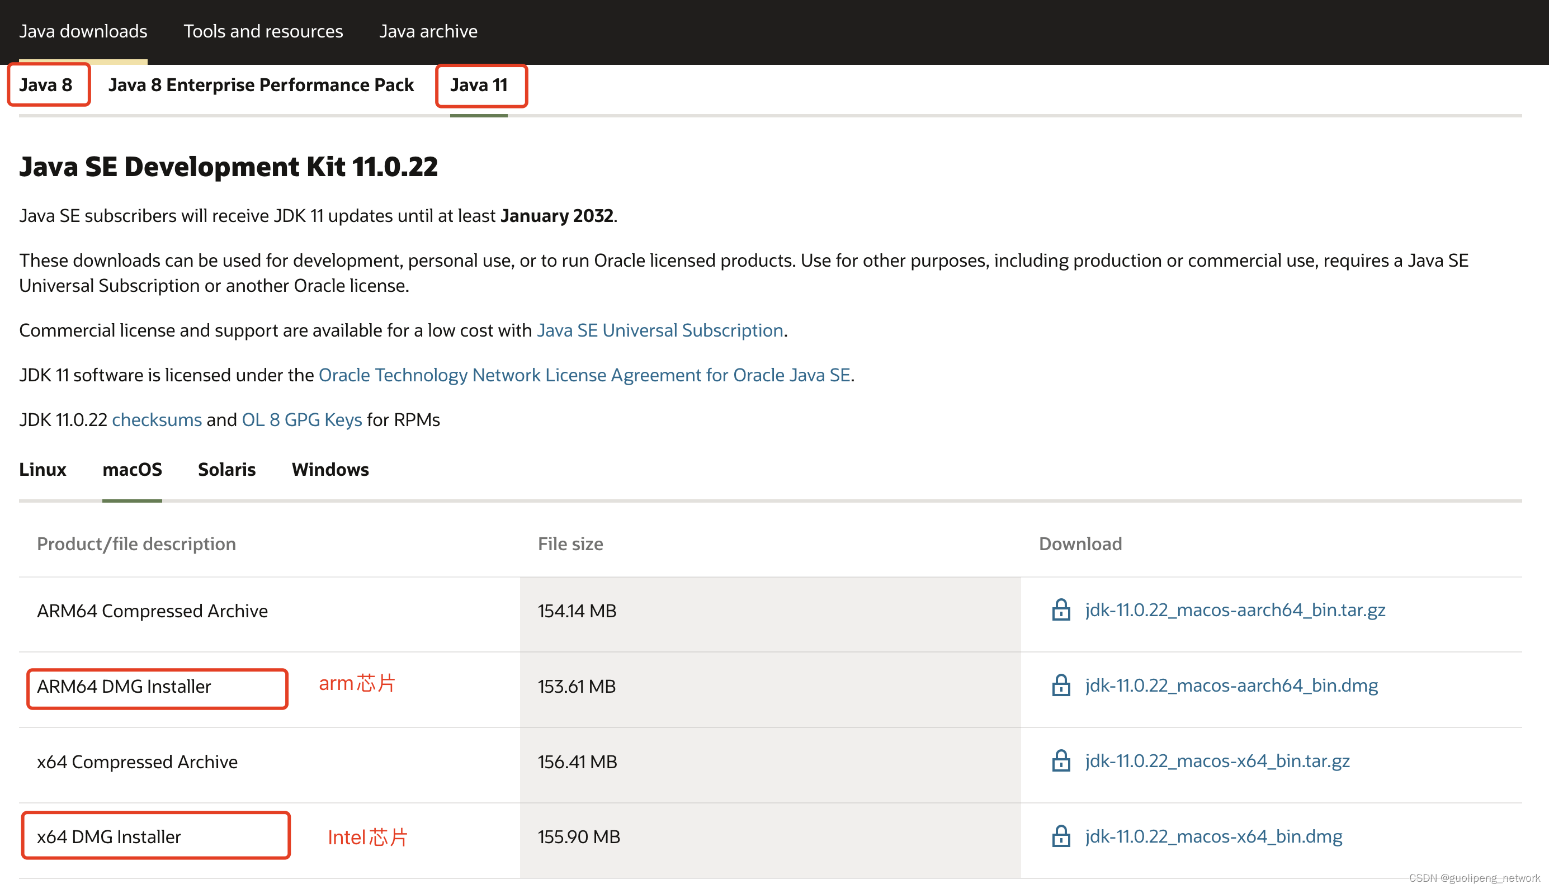Switch to Java 8 Enterprise Performance Pack tab

click(261, 85)
